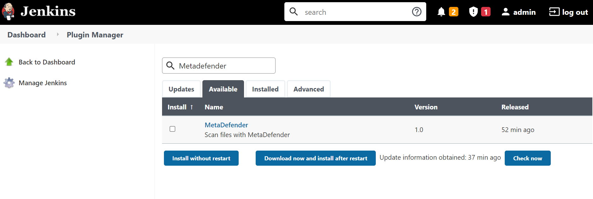Open Plugin Manager breadcrumb
Image resolution: width=593 pixels, height=199 pixels.
click(95, 35)
